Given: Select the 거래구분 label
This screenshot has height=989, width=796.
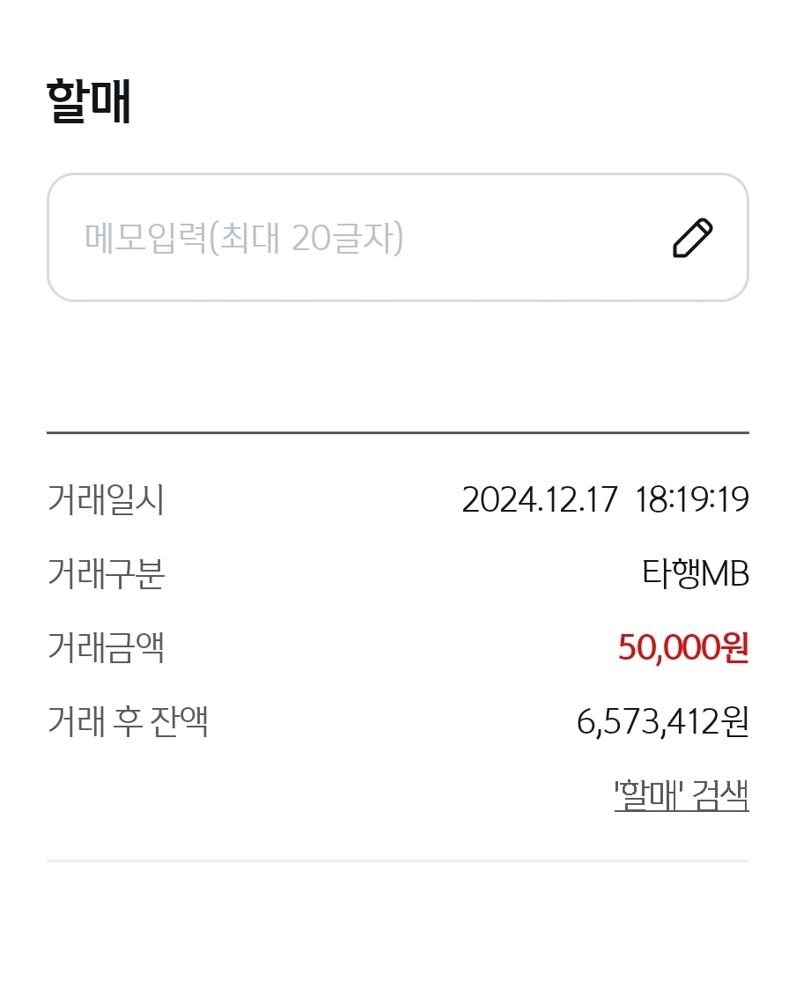Looking at the screenshot, I should [x=106, y=574].
